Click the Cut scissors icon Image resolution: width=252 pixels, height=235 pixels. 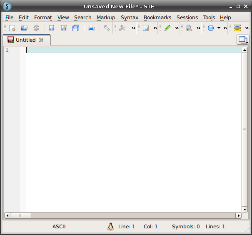click(122, 28)
